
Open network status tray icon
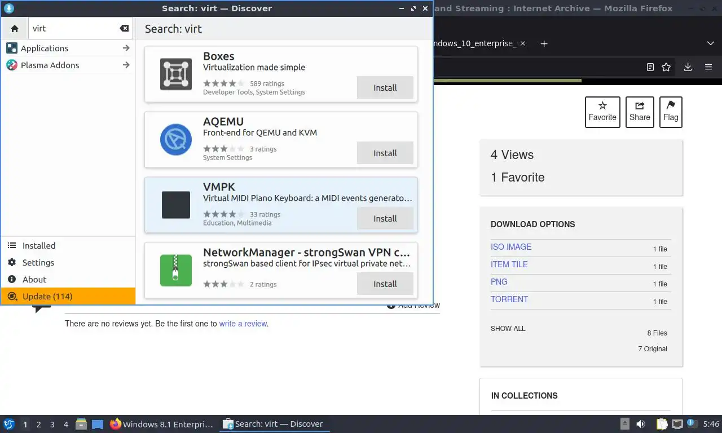pyautogui.click(x=677, y=424)
